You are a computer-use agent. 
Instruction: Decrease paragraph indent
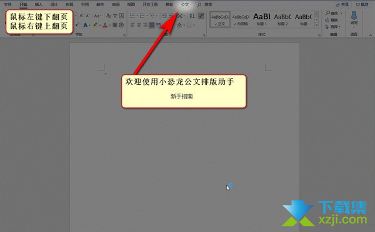(x=164, y=16)
